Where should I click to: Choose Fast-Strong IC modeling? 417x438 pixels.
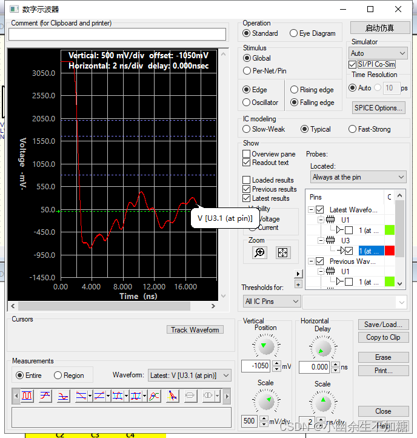click(x=370, y=129)
